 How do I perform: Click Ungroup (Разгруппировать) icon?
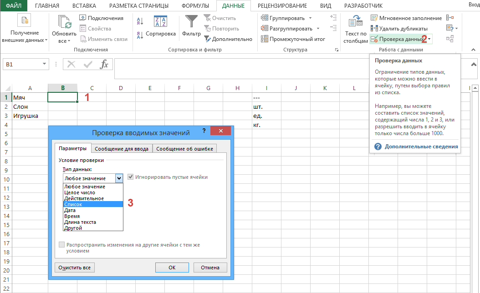pos(265,28)
